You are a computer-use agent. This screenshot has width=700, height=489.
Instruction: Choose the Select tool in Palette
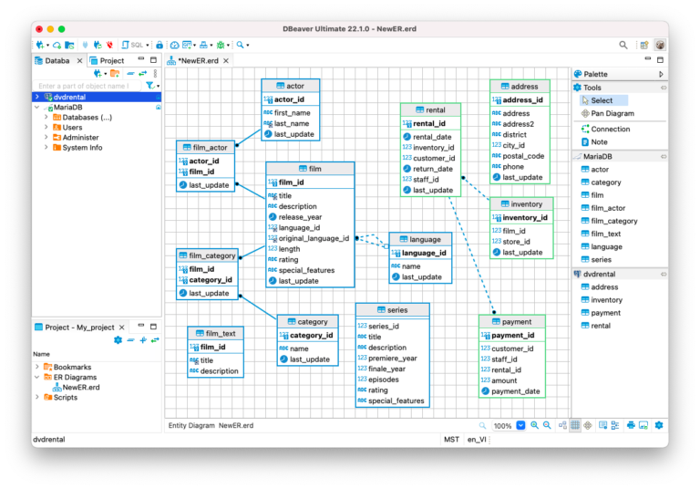point(602,100)
